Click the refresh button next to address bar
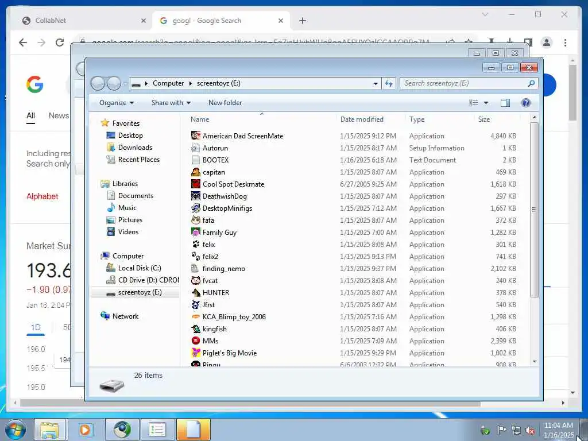 click(389, 83)
